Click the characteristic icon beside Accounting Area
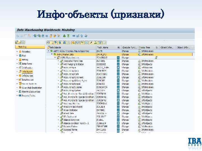 click(61, 71)
